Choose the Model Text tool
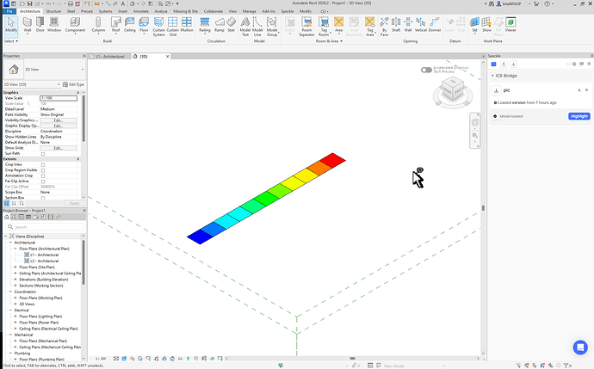594x369 pixels. (245, 27)
